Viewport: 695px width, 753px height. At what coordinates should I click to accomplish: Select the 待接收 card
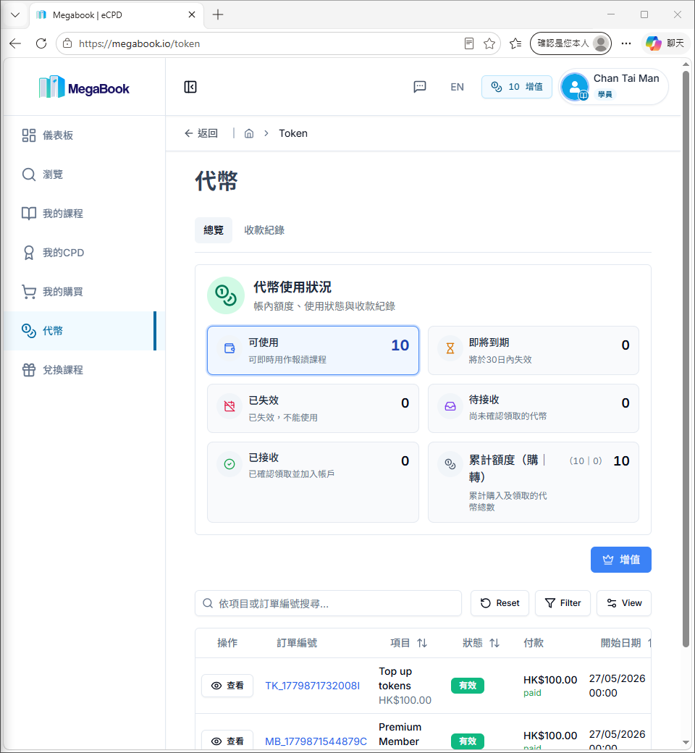click(x=533, y=408)
